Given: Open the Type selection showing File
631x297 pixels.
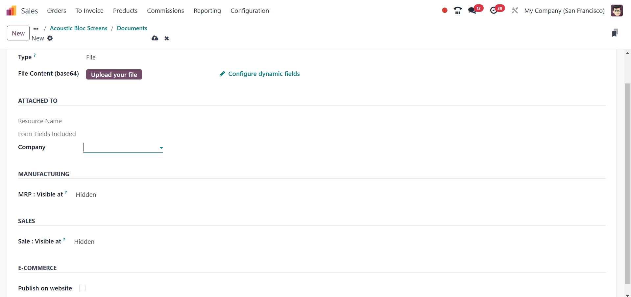Looking at the screenshot, I should click(x=91, y=57).
